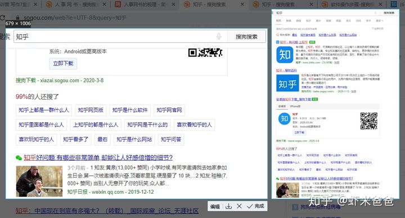The image size is (405, 218).
Task: Open related search 知乎是什么网站
Action: point(134,140)
